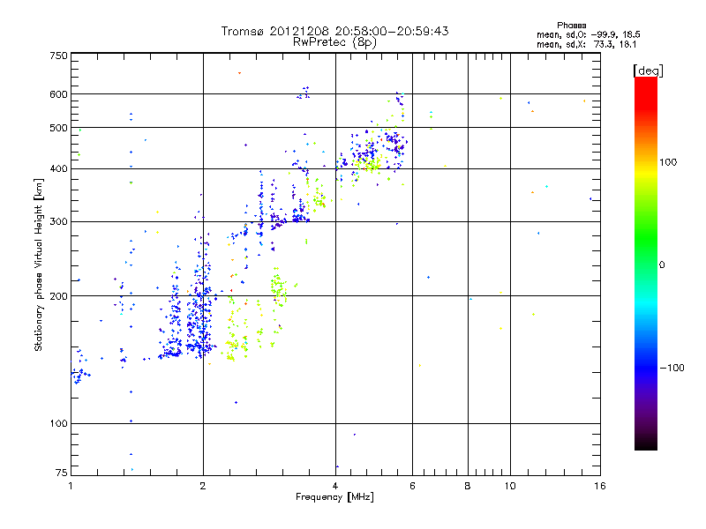Click the y-axis tick label "750"
706x529 pixels.
58,56
